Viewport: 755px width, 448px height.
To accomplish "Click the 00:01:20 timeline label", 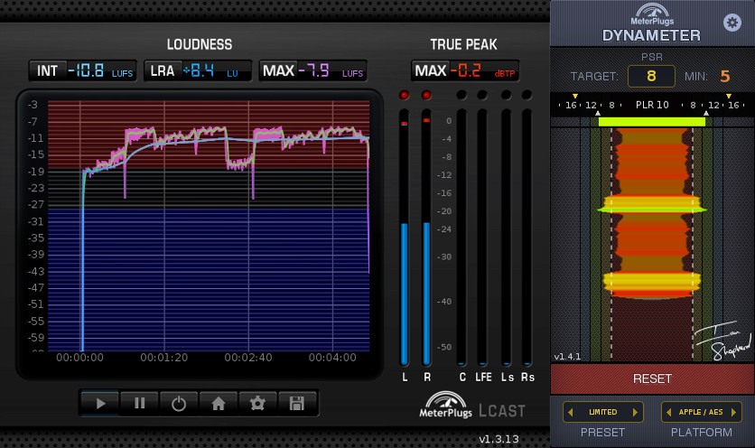I will point(163,358).
